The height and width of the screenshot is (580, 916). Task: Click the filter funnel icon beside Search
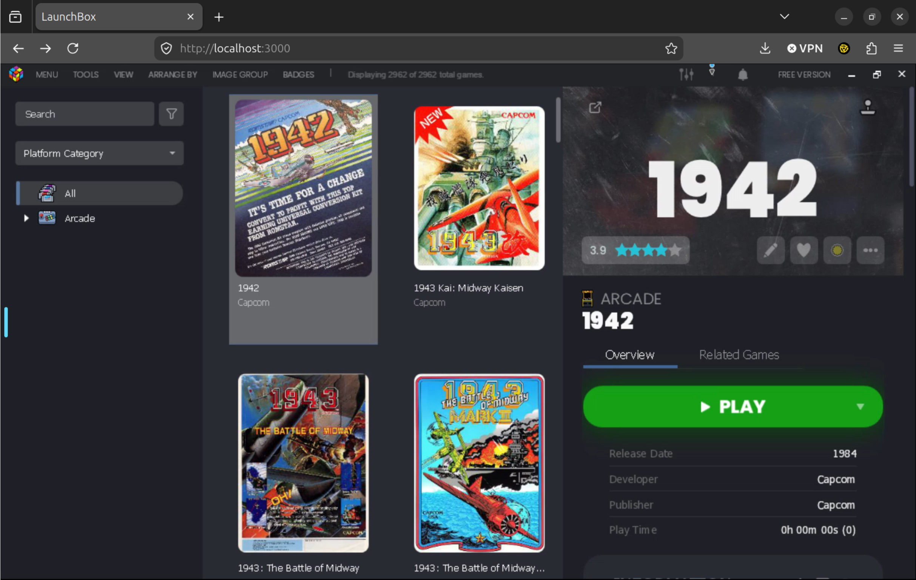click(171, 114)
